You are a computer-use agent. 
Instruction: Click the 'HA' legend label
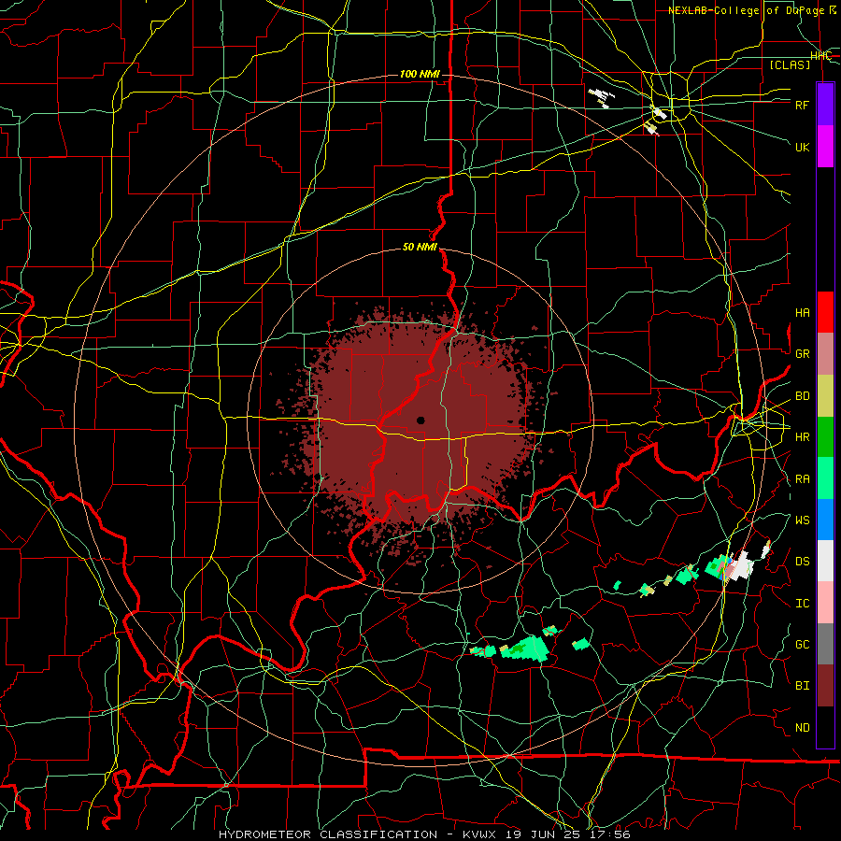coord(802,313)
